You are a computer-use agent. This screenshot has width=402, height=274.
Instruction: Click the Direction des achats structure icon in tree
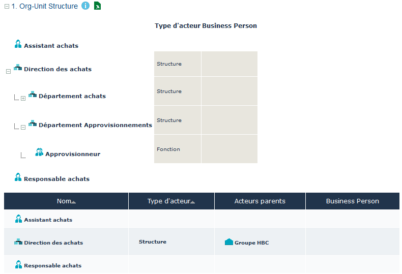(x=18, y=68)
